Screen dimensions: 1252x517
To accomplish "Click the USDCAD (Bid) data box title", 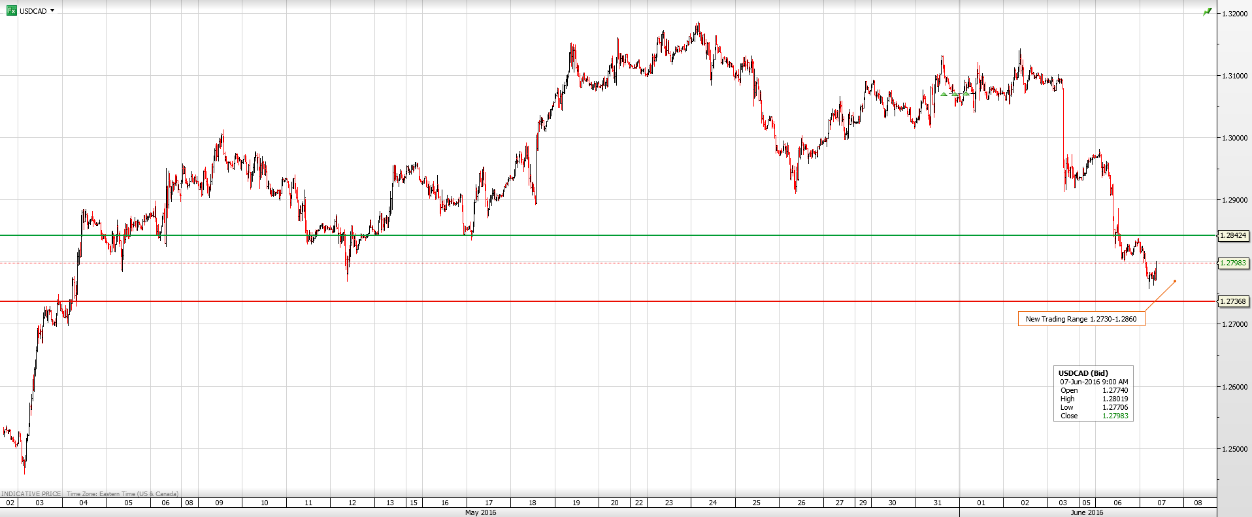I will coord(1083,373).
